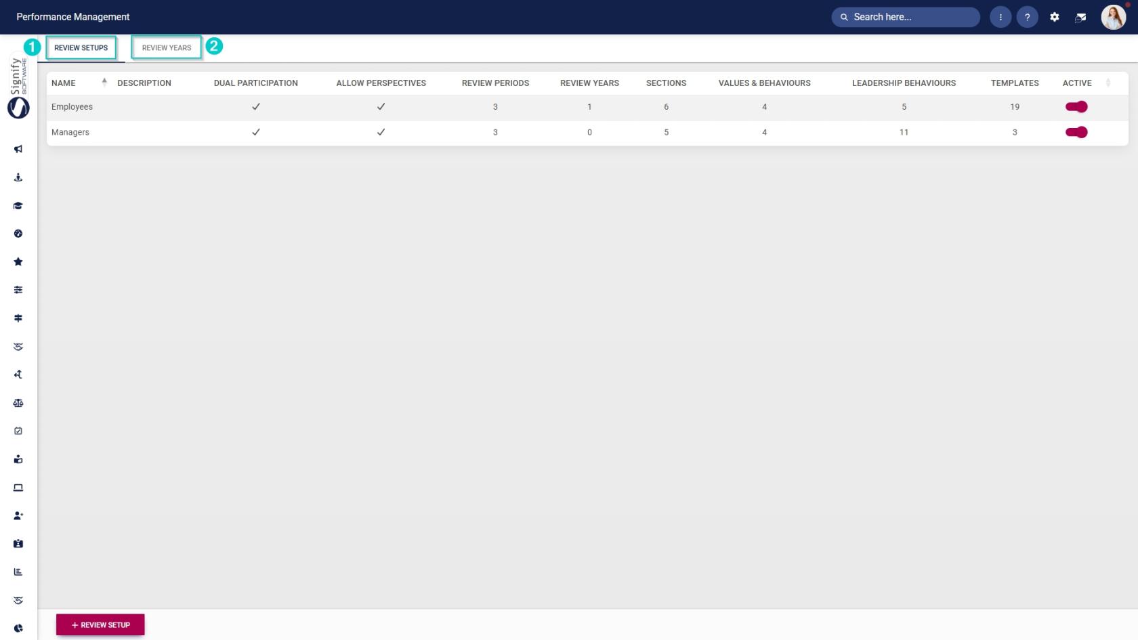Click the Review Years column header
The height and width of the screenshot is (640, 1138).
click(x=589, y=83)
